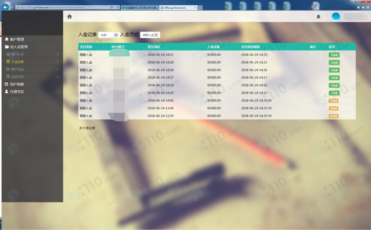Click 已完成 status badge for 14:23 record
The width and height of the screenshot is (371, 230).
point(334,55)
